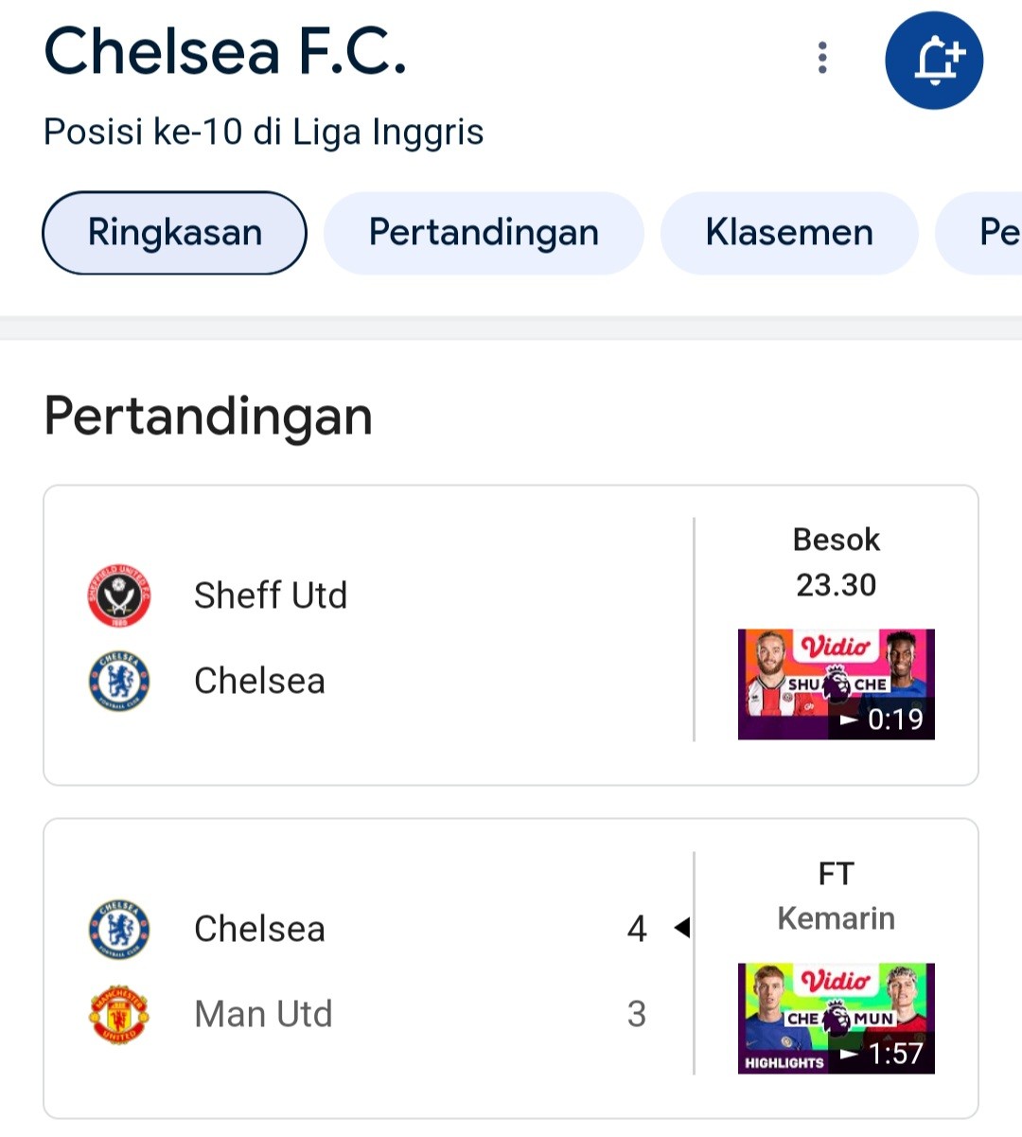The width and height of the screenshot is (1022, 1137).
Task: Click Man Utd team name
Action: pos(263,1014)
